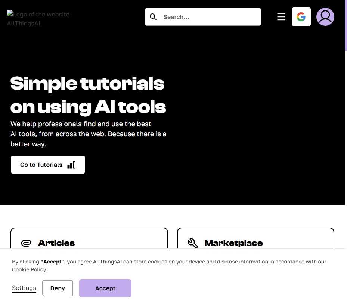Focus the Search... input field
The height and width of the screenshot is (306, 347).
point(209,17)
